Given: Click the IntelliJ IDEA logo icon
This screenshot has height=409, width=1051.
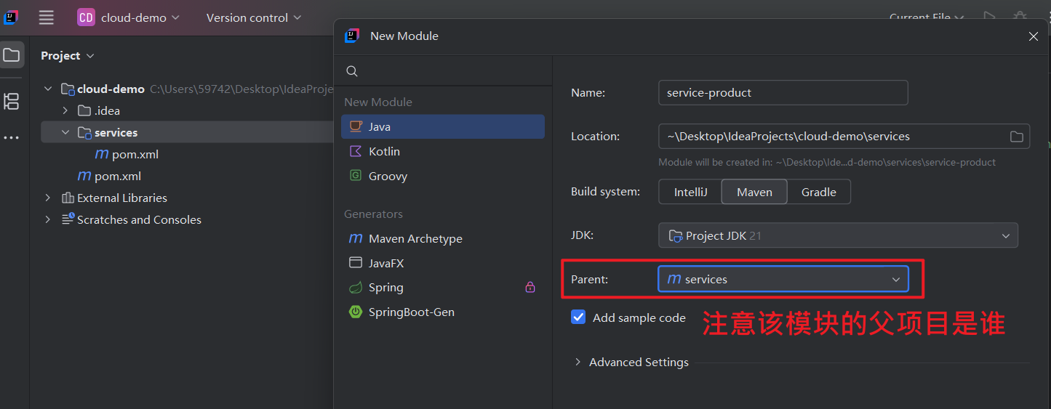Looking at the screenshot, I should 11,17.
